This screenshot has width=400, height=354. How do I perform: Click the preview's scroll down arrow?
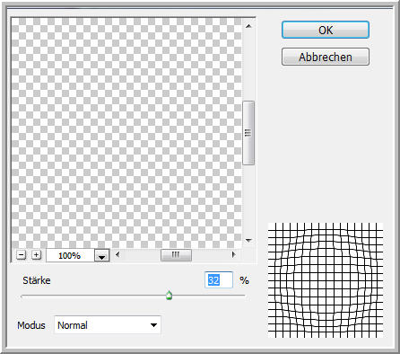(x=248, y=240)
